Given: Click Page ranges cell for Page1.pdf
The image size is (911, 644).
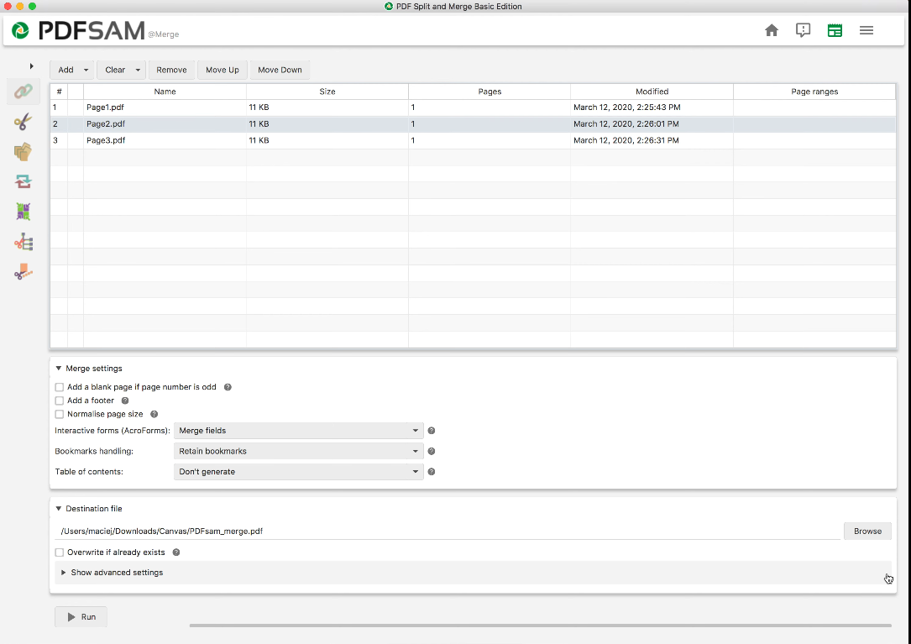Looking at the screenshot, I should click(x=814, y=107).
